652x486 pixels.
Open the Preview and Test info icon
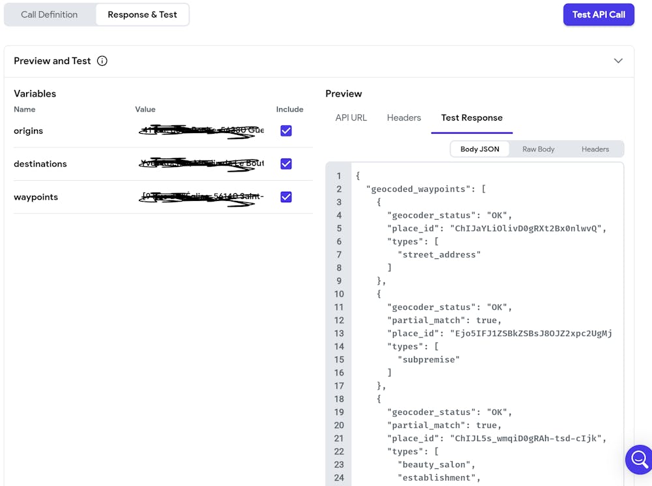pos(102,61)
